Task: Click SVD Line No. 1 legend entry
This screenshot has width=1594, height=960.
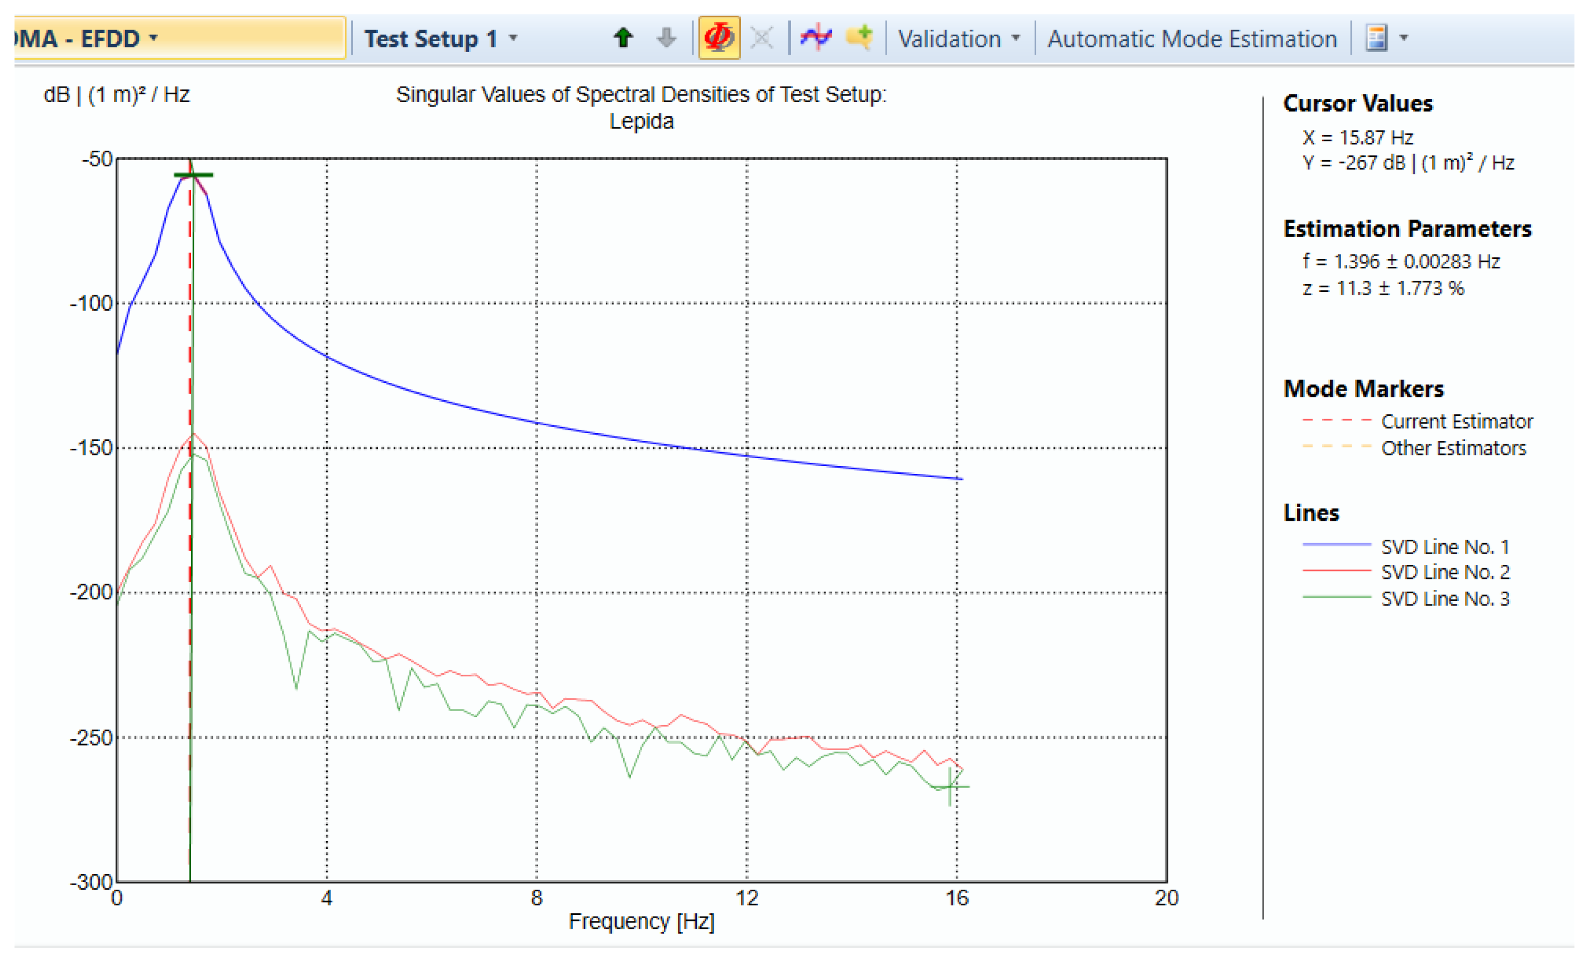Action: (1444, 546)
